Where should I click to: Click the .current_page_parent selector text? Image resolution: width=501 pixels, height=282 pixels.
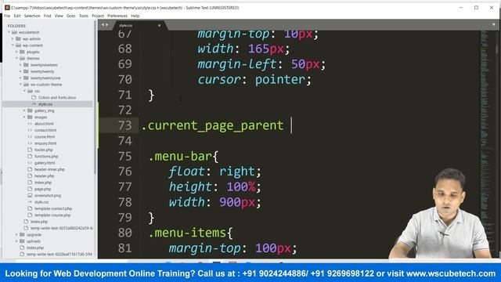(x=212, y=125)
